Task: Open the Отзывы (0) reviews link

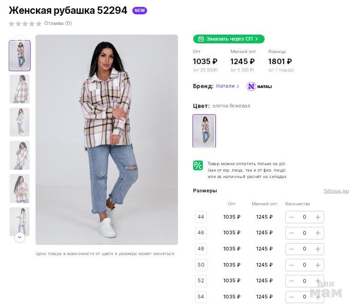Action: pyautogui.click(x=58, y=24)
